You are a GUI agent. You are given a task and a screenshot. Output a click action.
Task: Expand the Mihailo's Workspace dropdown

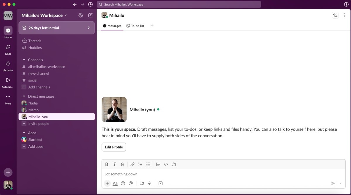(44, 15)
